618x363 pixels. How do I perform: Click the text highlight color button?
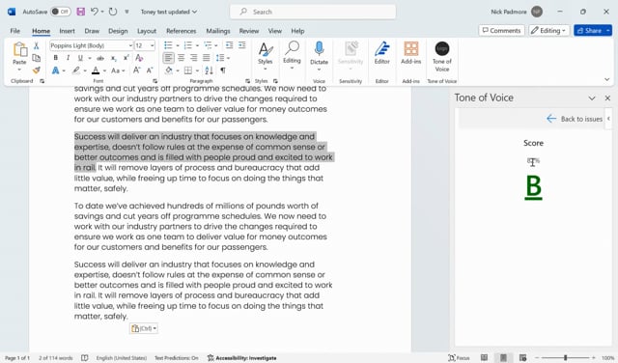[x=76, y=70]
